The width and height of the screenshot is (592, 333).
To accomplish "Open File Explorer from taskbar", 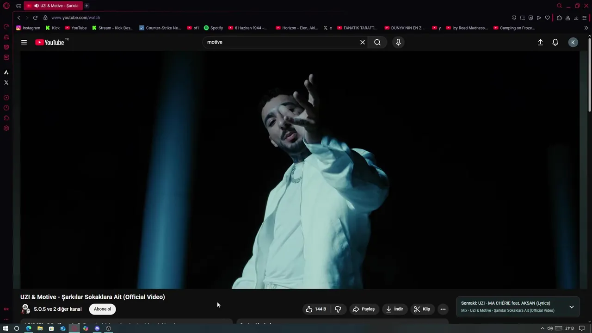I will 40,328.
